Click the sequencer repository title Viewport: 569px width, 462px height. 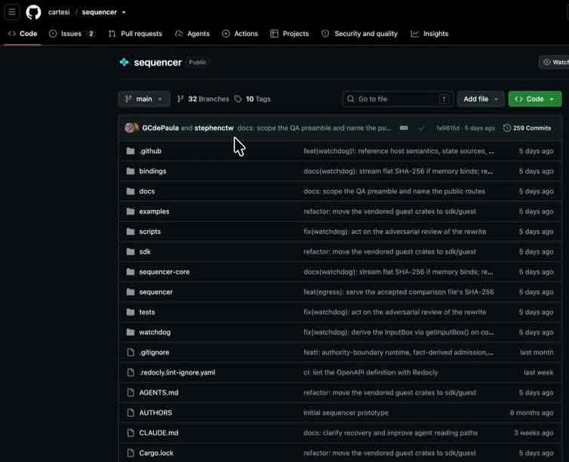[x=158, y=63]
